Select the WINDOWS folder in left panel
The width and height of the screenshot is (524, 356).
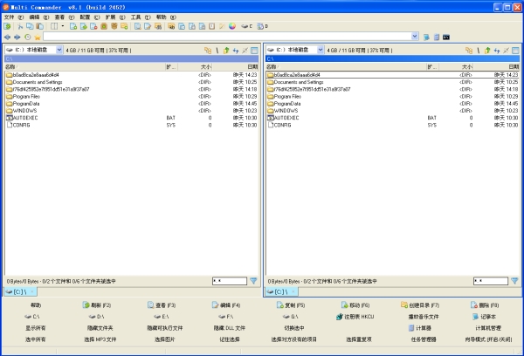point(24,111)
